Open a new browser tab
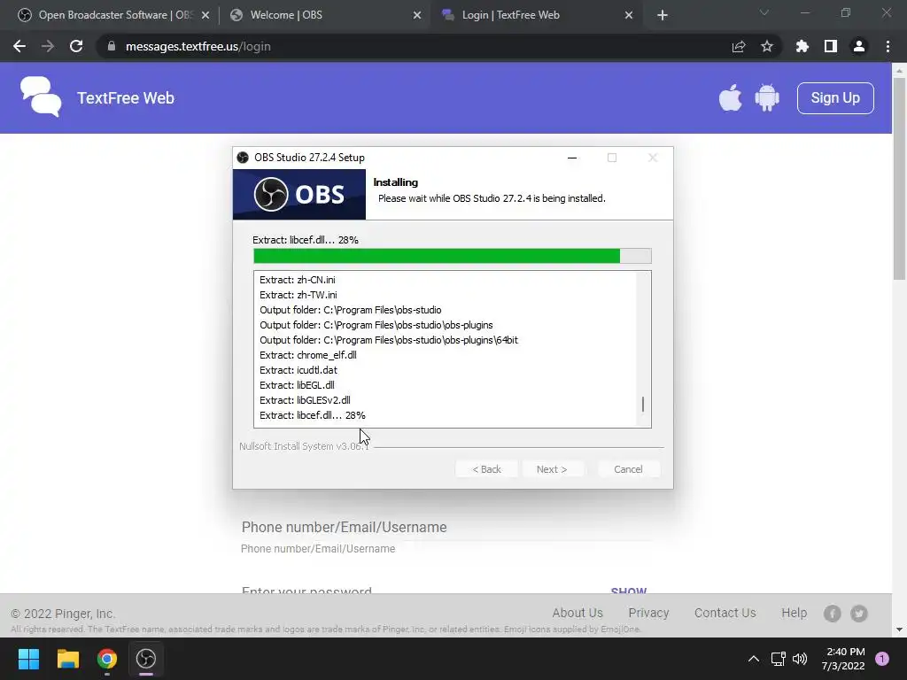Screen dimensions: 907x680 [663, 15]
